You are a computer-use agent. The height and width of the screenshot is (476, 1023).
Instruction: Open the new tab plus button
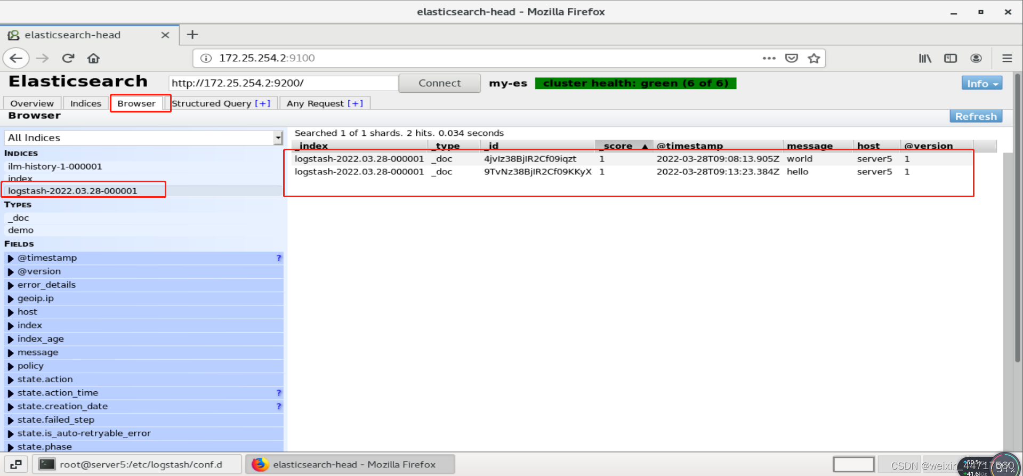[x=192, y=35]
